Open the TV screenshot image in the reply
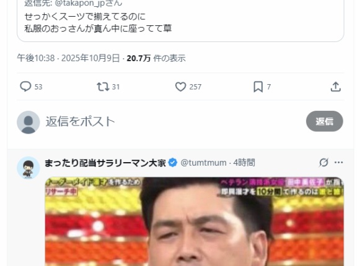 coord(194,221)
